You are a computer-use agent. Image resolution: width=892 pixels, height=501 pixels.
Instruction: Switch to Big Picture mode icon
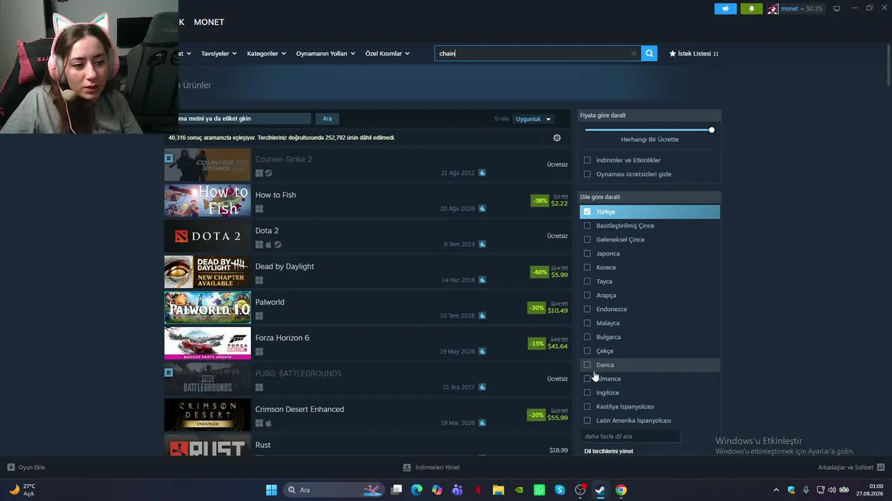tap(837, 9)
